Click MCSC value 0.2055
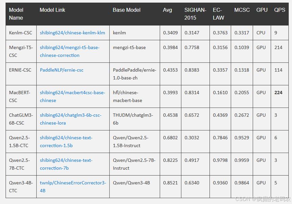Image resolution: width=292 pixels, height=204 pixels. pyautogui.click(x=242, y=92)
